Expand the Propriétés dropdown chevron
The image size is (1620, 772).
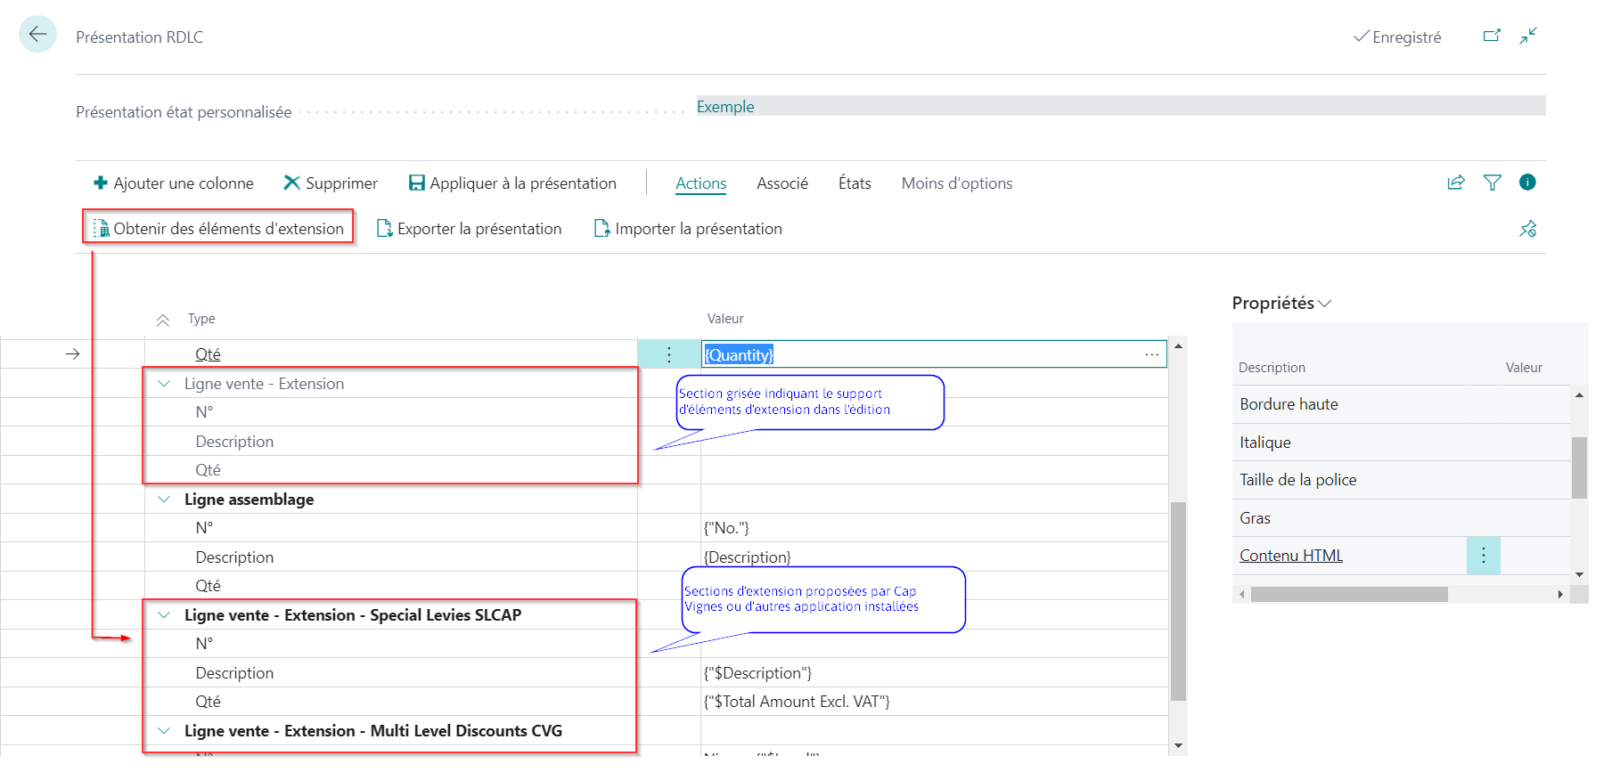coord(1325,304)
